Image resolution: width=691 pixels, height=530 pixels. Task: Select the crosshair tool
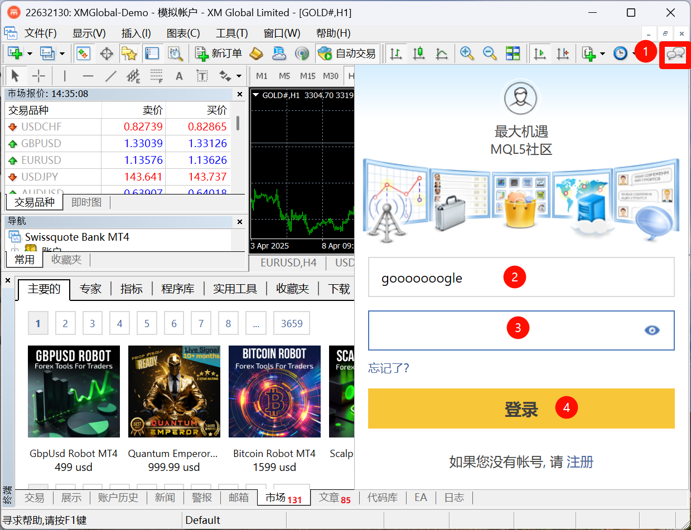[38, 75]
